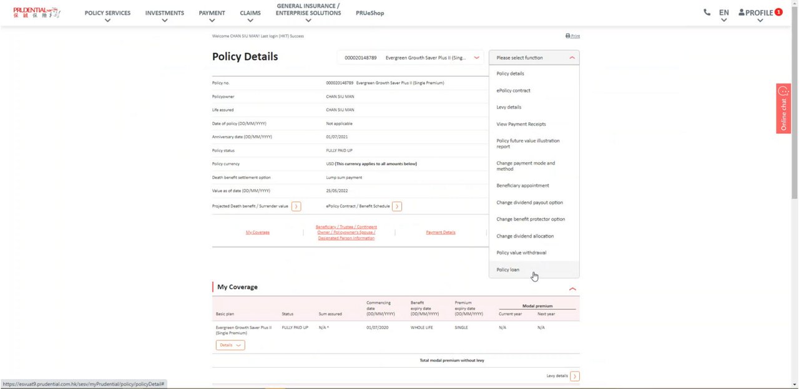This screenshot has height=389, width=799.
Task: Choose Policy value withdrawal option
Action: [521, 253]
